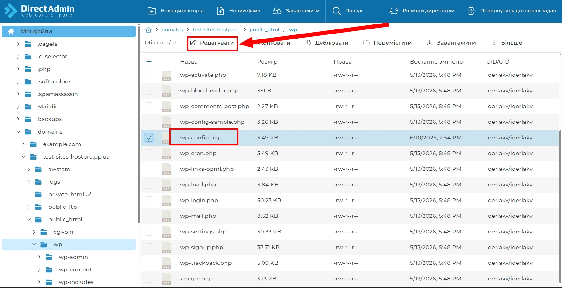
Task: Toggle the select-all checkbox in header
Action: point(149,62)
